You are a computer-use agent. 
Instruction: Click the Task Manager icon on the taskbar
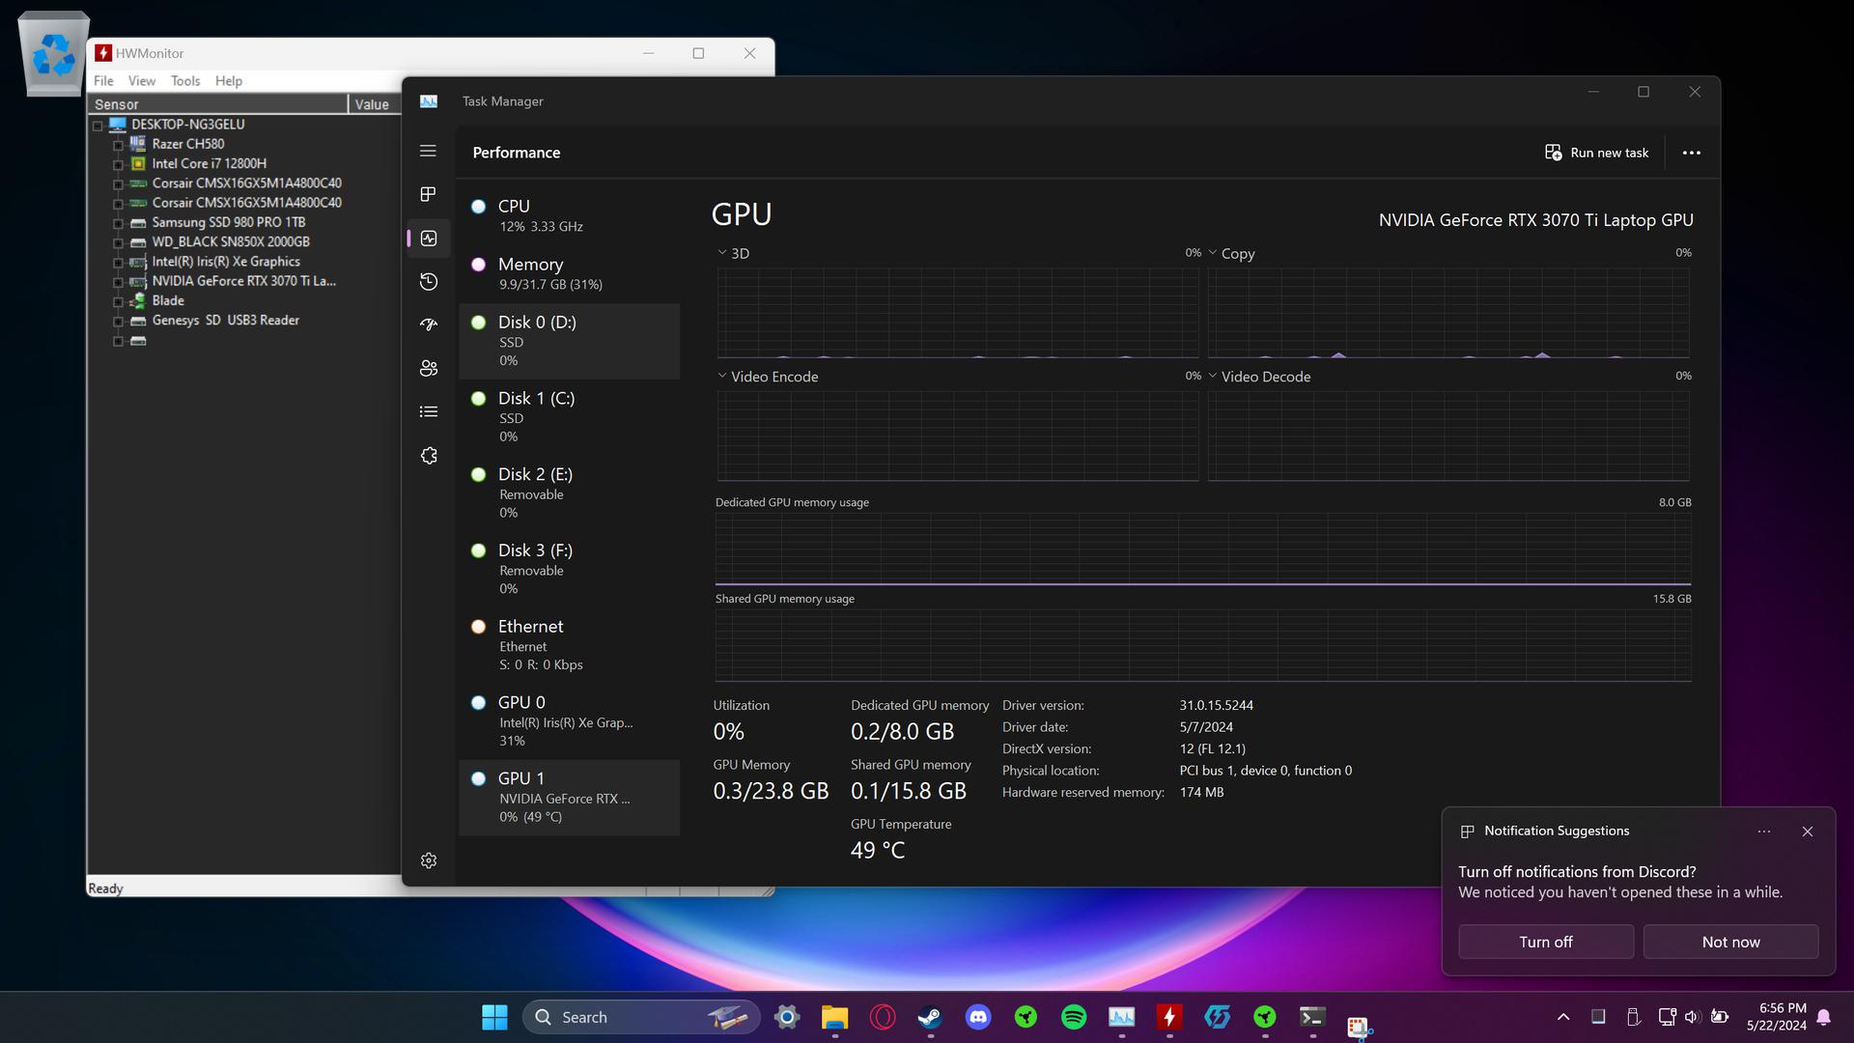(1121, 1017)
